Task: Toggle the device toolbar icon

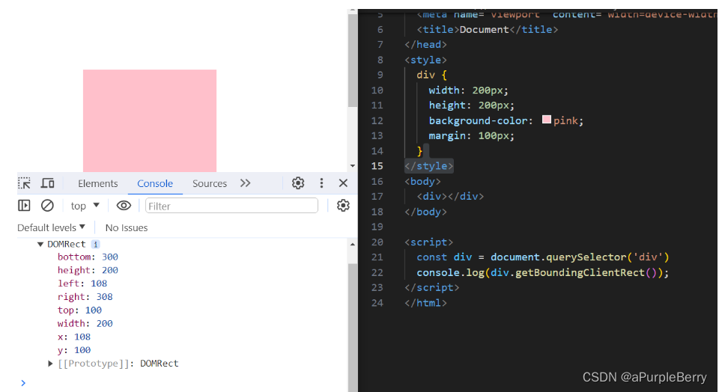Action: [x=48, y=183]
